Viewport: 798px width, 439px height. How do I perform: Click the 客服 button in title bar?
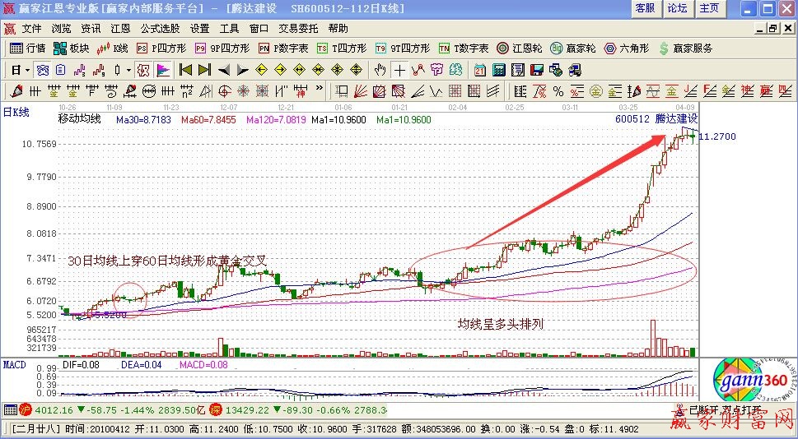tap(645, 8)
